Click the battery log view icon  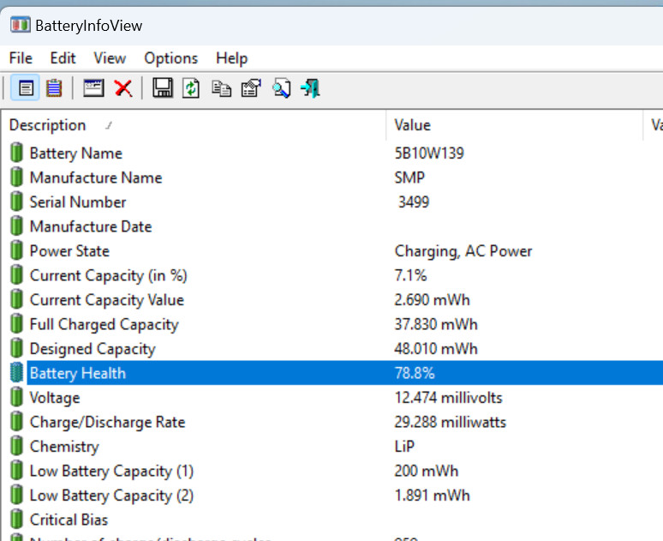coord(53,87)
